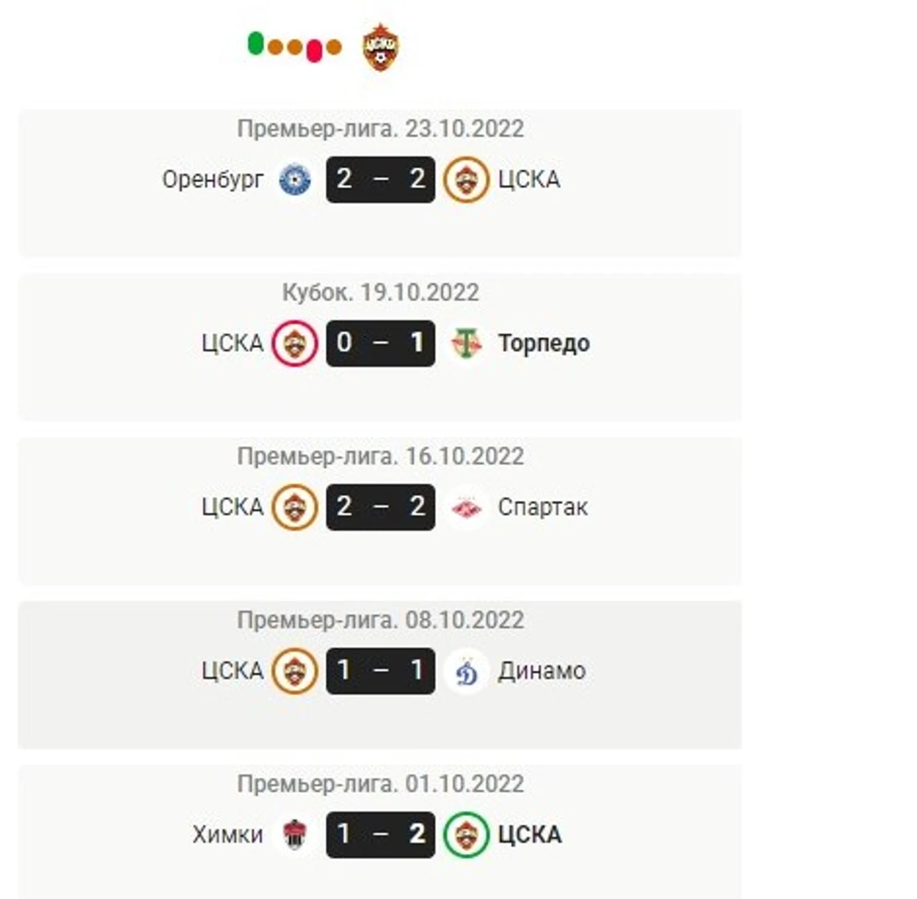Click the Spartak team logo
This screenshot has width=917, height=899.
(x=466, y=507)
